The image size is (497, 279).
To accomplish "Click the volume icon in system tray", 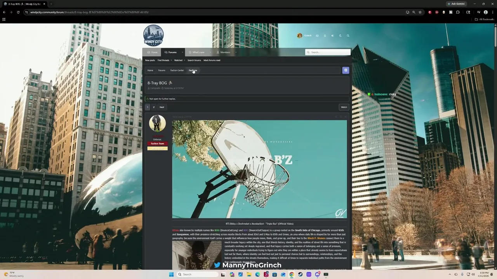I will click(473, 274).
